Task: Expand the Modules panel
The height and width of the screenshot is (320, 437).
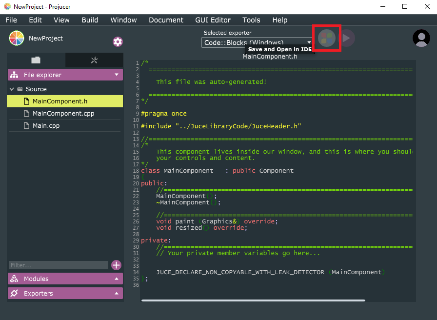Action: coord(65,279)
